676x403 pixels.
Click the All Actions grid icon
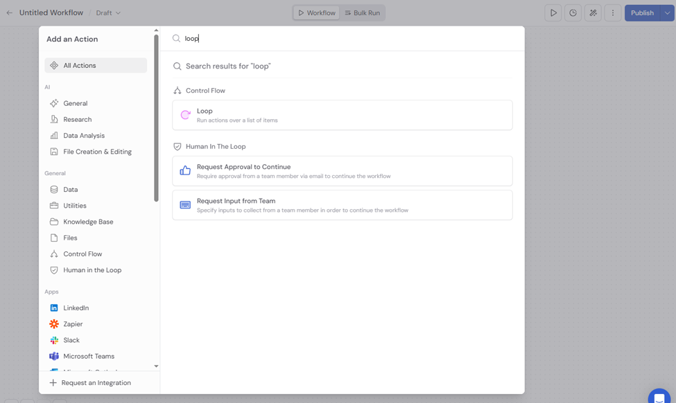click(x=54, y=66)
